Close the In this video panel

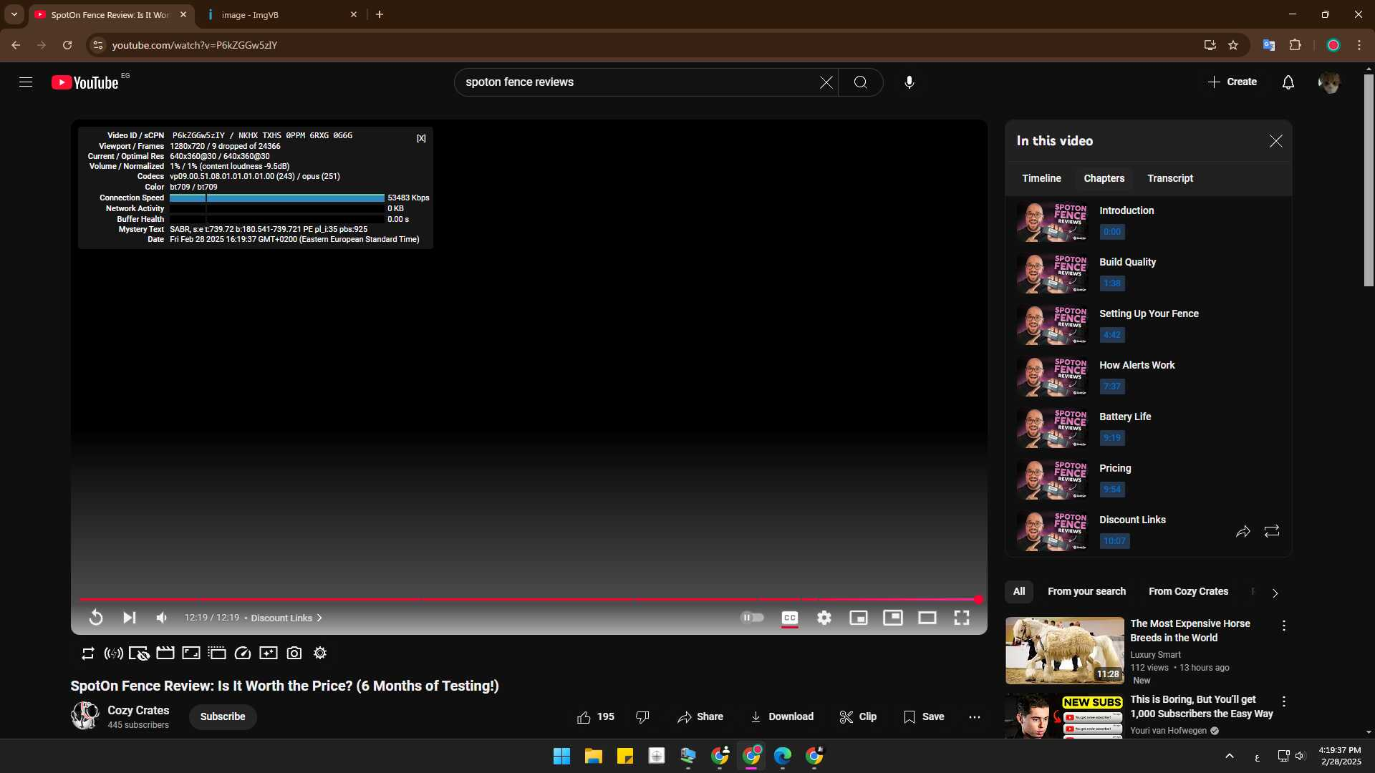(1276, 141)
